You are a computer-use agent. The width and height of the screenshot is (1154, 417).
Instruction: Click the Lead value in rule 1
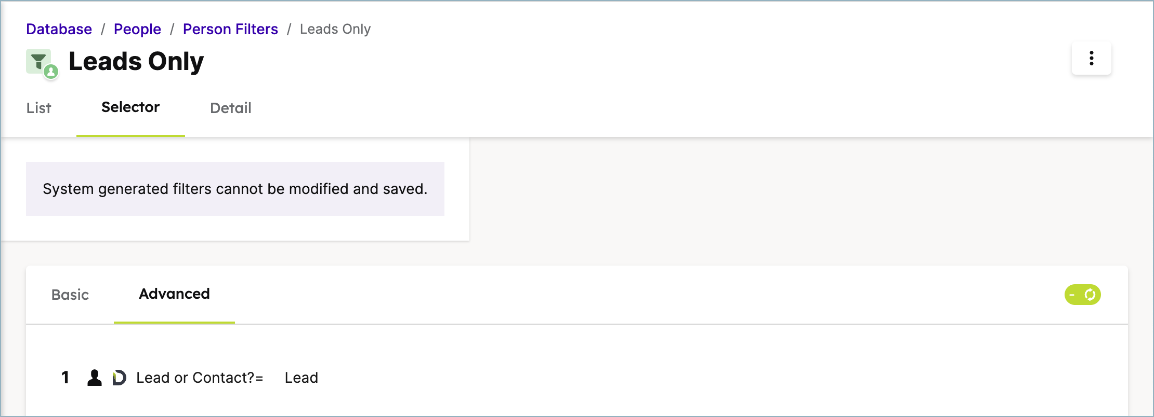[301, 378]
